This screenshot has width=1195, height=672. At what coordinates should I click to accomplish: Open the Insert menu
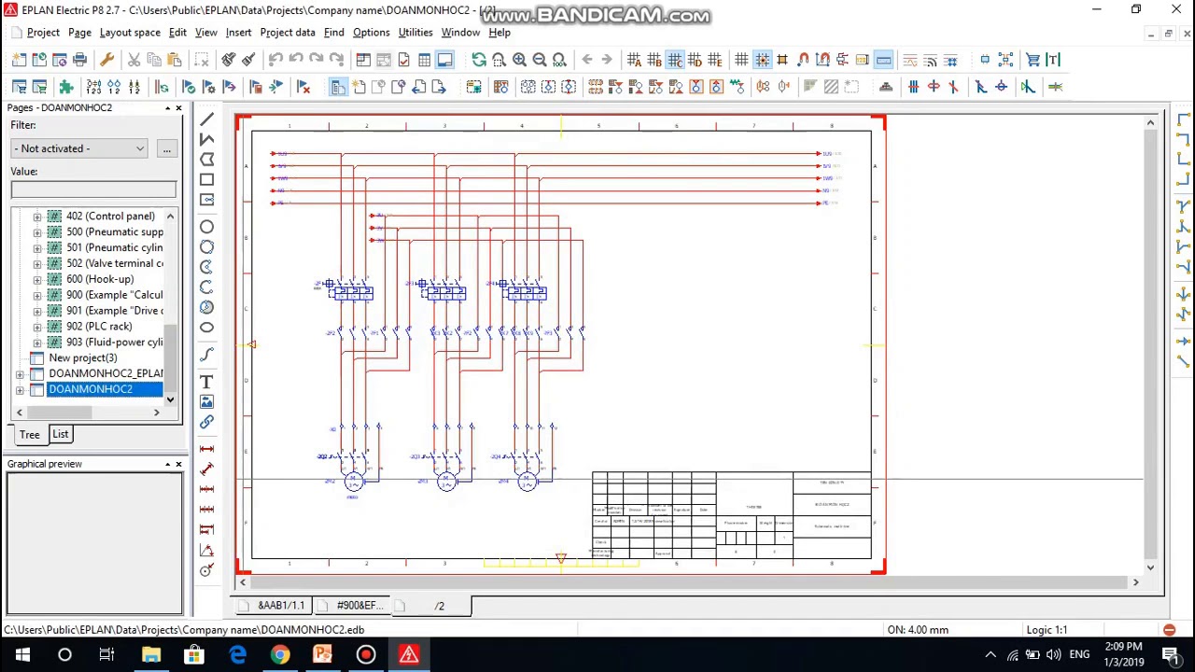pos(238,33)
